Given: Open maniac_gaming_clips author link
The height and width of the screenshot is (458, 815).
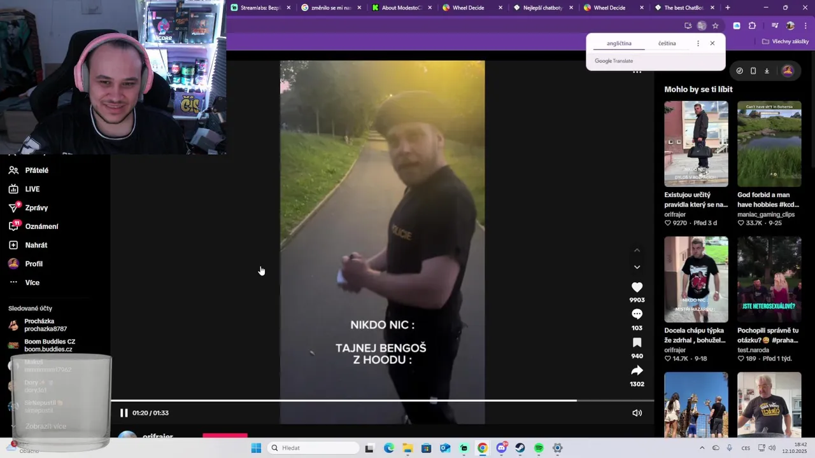Looking at the screenshot, I should (x=766, y=214).
